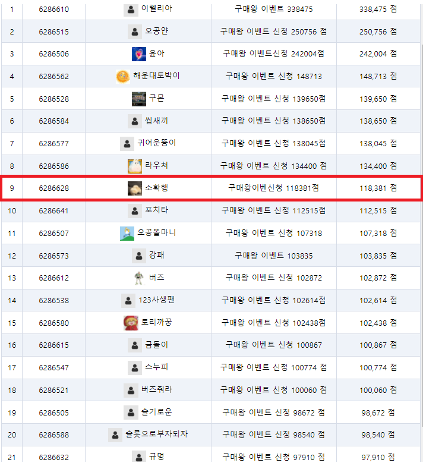The image size is (423, 466).
Task: Click 오공똘마니's landscape avatar
Action: coord(127,233)
